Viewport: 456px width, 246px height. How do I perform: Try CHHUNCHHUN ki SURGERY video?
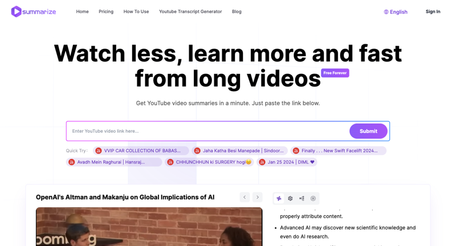point(209,162)
